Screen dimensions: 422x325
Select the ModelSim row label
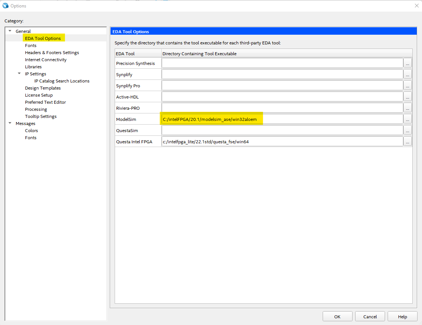pos(126,119)
